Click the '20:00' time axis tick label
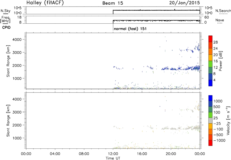 [x=171, y=154]
